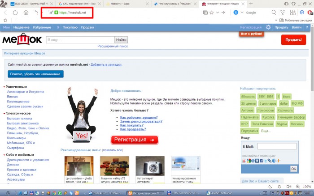Click the forward arrow next to address bar
Screen dimensions: 314x196
223,13
